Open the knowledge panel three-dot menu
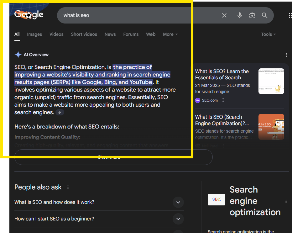Image resolution: width=292 pixels, height=233 pixels. [286, 201]
